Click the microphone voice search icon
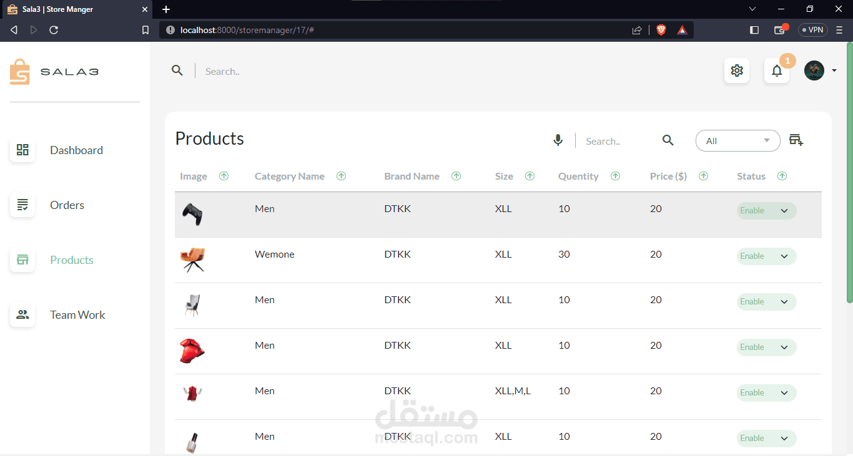The height and width of the screenshot is (456, 853). pyautogui.click(x=558, y=140)
